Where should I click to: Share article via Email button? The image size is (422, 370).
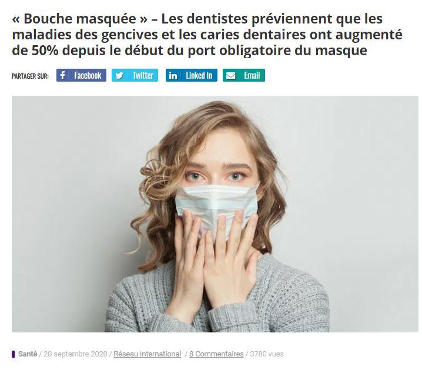pyautogui.click(x=244, y=75)
